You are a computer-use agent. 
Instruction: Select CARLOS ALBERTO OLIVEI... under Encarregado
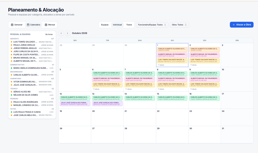(32, 75)
